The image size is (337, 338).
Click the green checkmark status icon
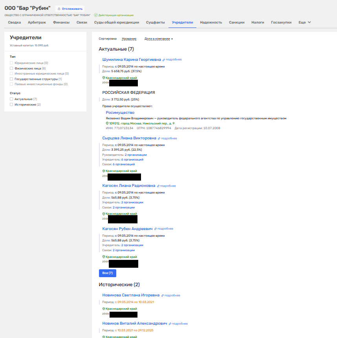pos(95,15)
